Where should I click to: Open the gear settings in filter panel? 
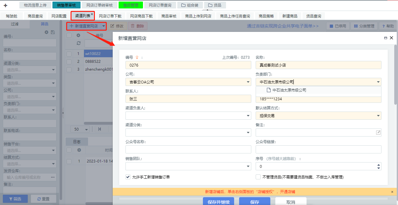(47, 32)
